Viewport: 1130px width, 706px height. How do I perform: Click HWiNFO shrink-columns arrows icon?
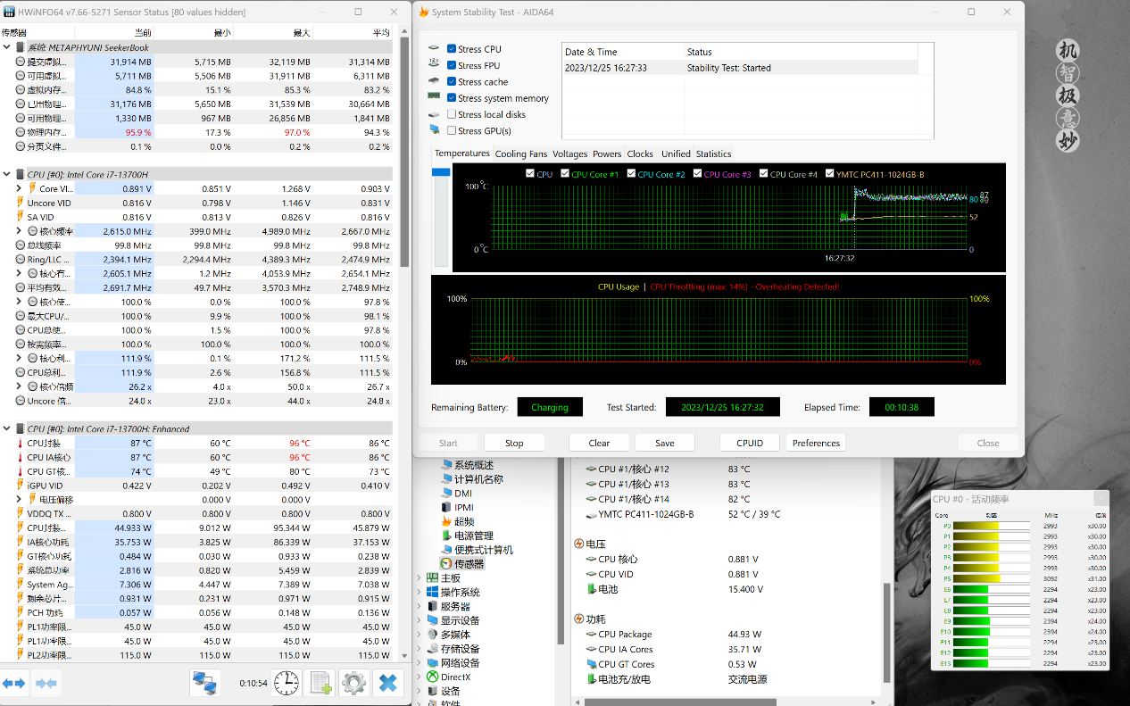coord(46,684)
